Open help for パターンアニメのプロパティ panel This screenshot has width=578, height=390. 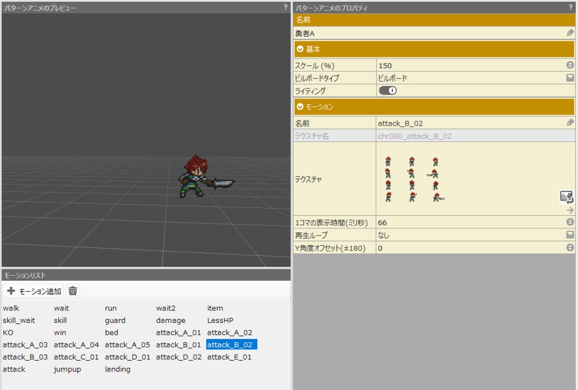[571, 7]
